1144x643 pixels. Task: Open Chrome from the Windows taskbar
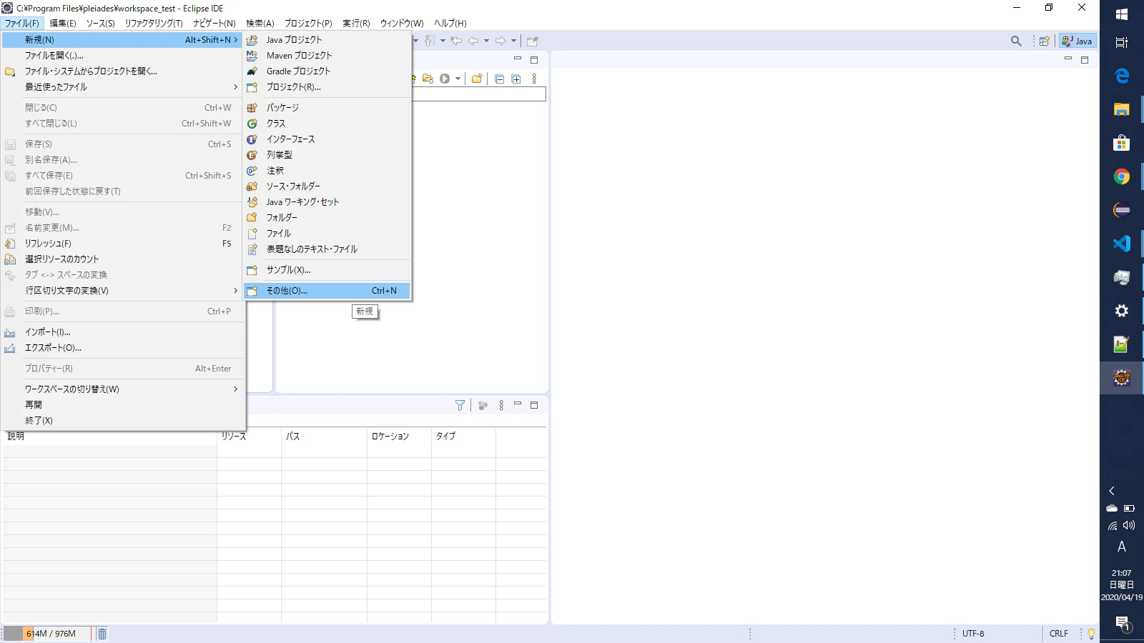pos(1121,176)
